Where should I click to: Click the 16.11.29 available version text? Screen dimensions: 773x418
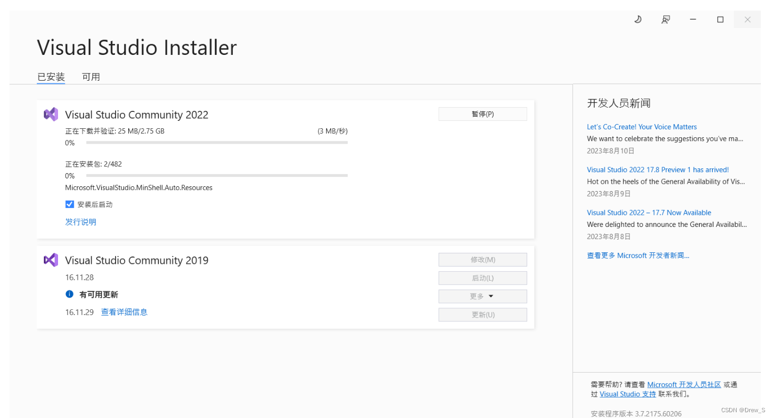click(79, 312)
